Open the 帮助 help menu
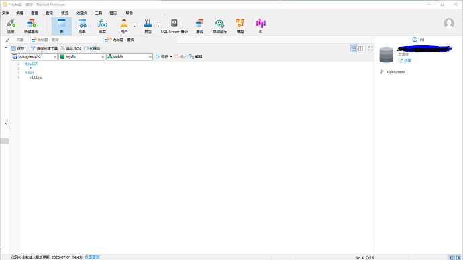463x260 pixels. click(x=129, y=13)
